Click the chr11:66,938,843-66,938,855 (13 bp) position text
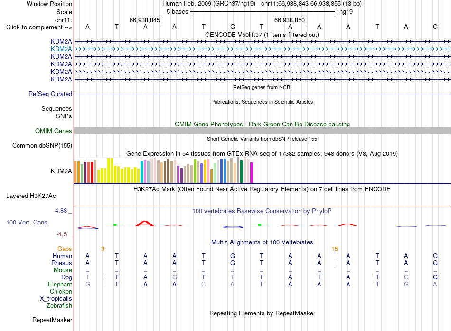 point(311,4)
